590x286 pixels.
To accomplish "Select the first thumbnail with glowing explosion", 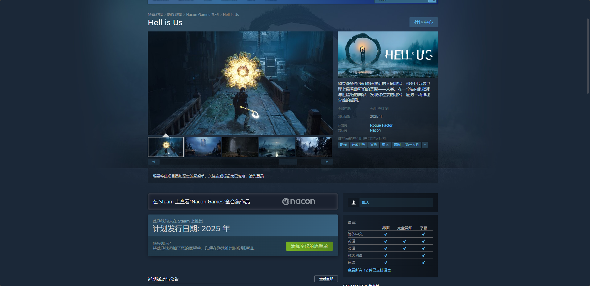I will tap(166, 147).
